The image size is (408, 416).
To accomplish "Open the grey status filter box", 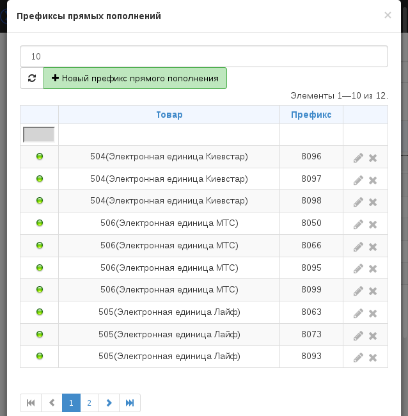I will (x=39, y=134).
